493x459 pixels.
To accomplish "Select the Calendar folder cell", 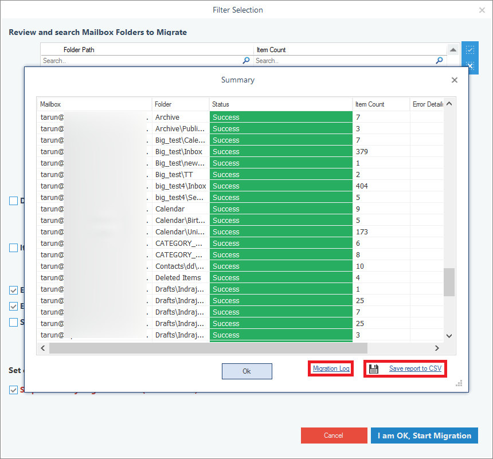I will (181, 209).
